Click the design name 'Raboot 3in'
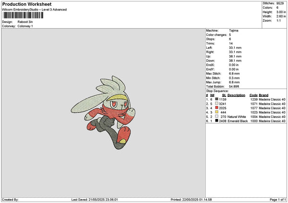 point(25,22)
